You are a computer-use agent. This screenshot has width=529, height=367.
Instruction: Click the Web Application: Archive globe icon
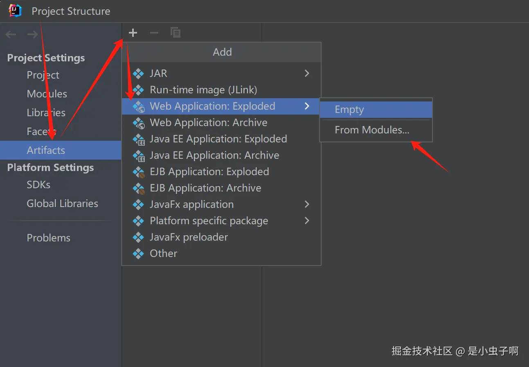(139, 123)
